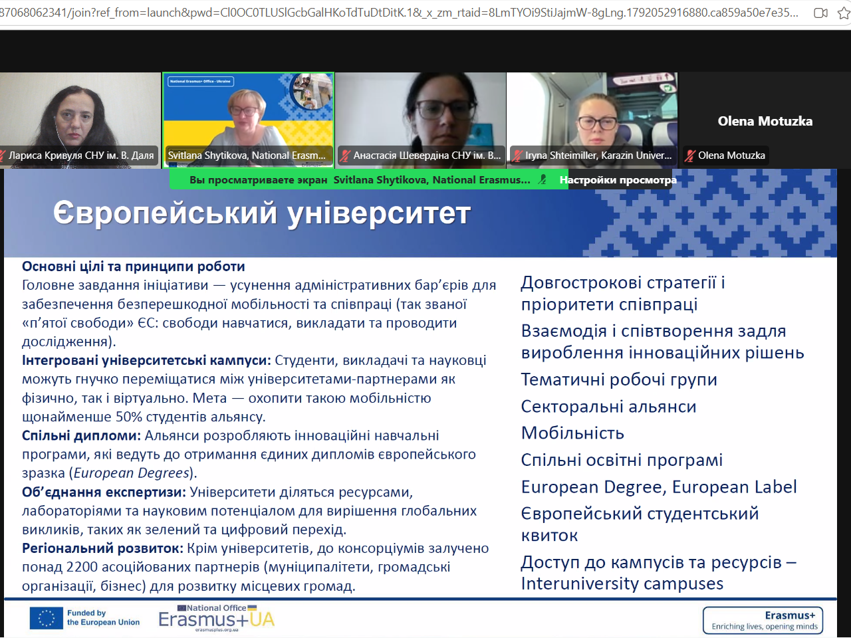Image resolution: width=851 pixels, height=638 pixels.
Task: Click the bold 'Об'єднання експертизи:' text
Action: tap(104, 492)
